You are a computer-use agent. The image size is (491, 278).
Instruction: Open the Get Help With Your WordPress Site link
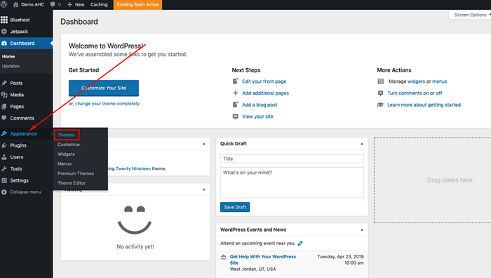[x=263, y=260]
